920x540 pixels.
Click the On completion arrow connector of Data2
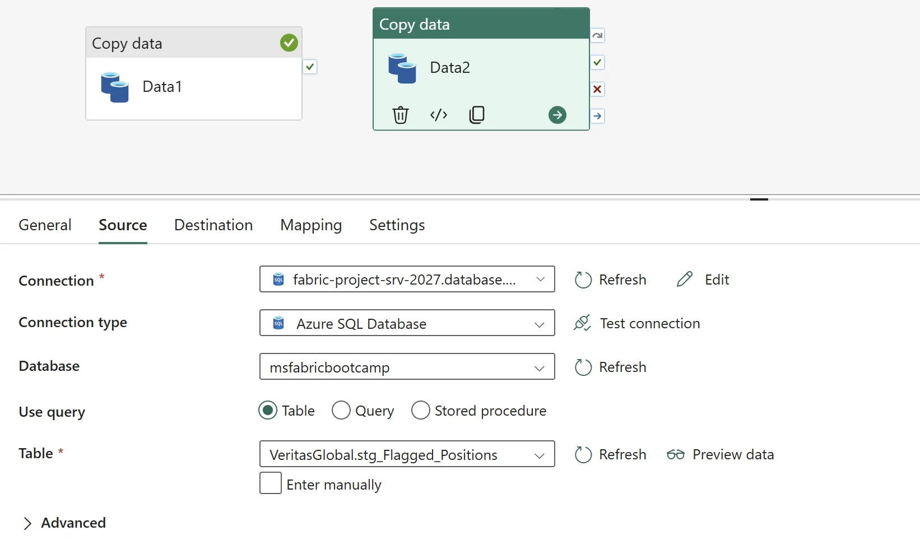598,116
